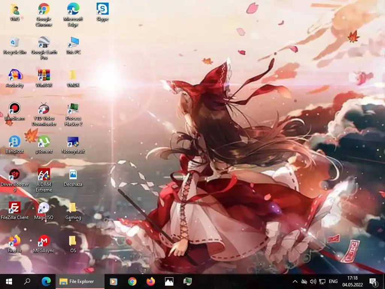The image size is (385, 289).
Task: Open Microsoft Edge desktop shortcut
Action: pyautogui.click(x=73, y=15)
